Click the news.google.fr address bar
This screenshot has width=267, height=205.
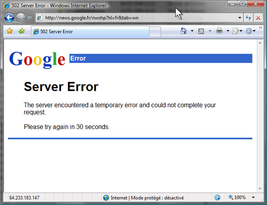click(x=139, y=18)
